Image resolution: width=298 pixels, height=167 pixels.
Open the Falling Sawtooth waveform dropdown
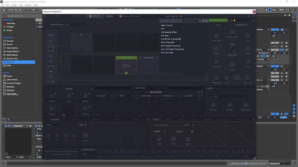[x=162, y=125]
